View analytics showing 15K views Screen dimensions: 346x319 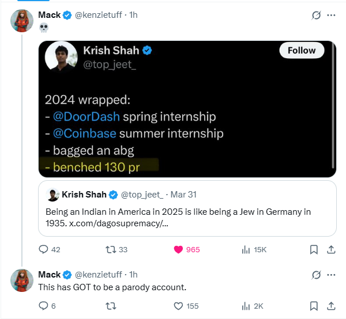[x=254, y=249]
